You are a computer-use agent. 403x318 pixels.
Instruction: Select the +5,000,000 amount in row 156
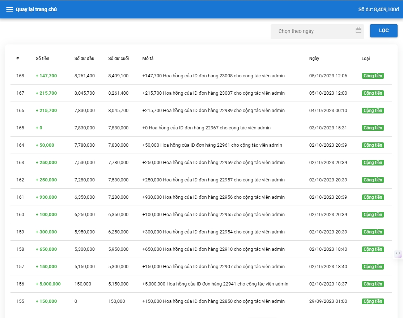[48, 284]
